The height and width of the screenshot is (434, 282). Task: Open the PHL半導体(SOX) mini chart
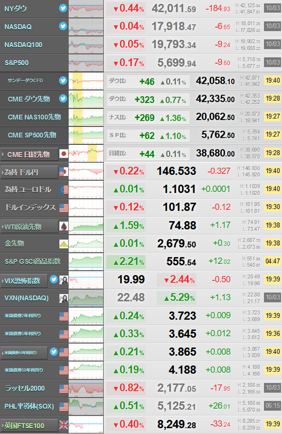click(x=86, y=406)
